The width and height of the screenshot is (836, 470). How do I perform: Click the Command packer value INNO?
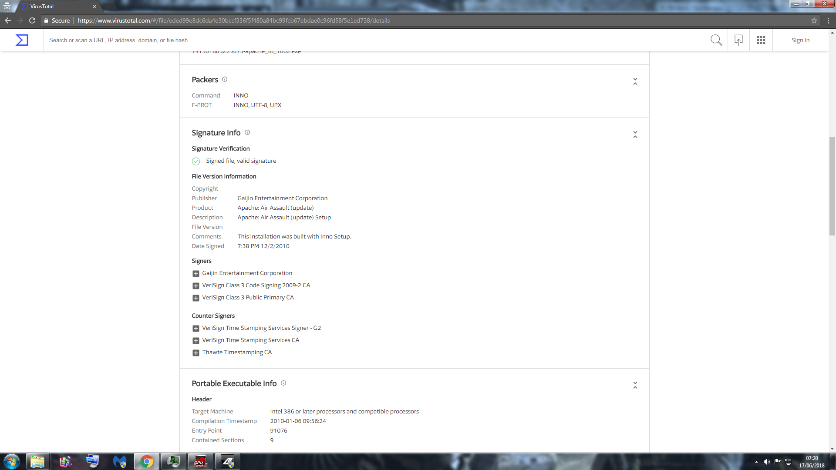point(241,95)
